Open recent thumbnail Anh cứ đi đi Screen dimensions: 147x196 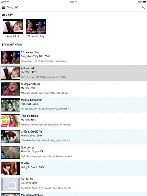13,26
